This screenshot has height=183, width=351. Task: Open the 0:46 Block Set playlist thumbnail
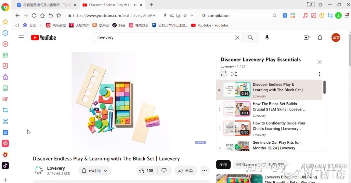(x=237, y=89)
